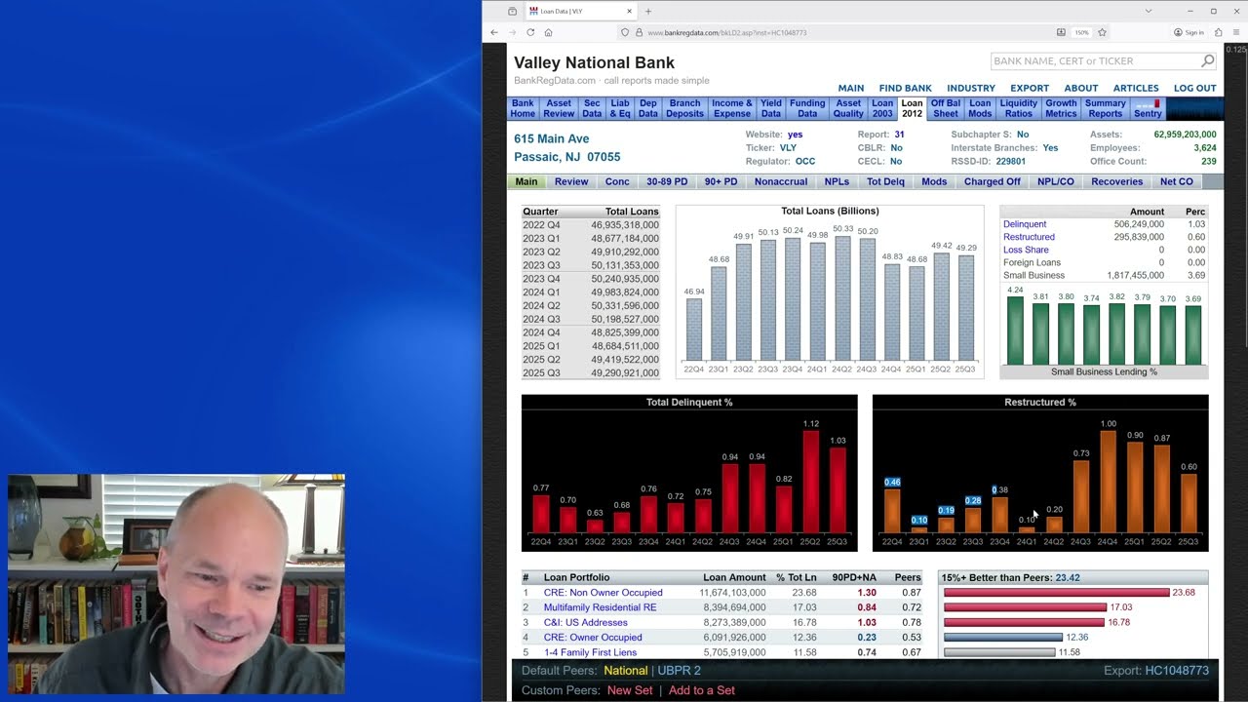Image resolution: width=1248 pixels, height=702 pixels.
Task: Click the search magnifier icon
Action: click(x=1207, y=60)
